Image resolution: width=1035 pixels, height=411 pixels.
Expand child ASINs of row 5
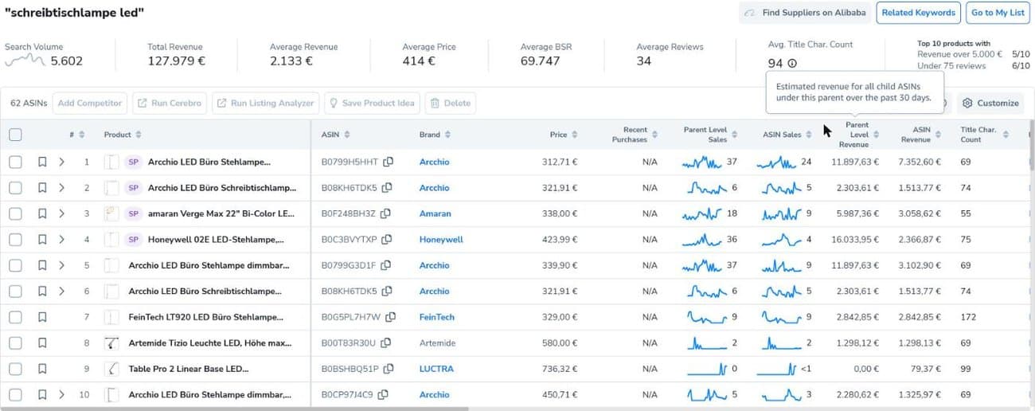pyautogui.click(x=61, y=265)
